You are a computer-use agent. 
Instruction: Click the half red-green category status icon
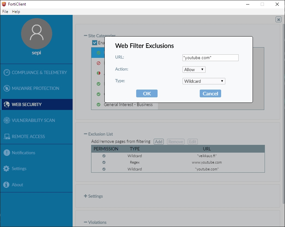pos(99,73)
